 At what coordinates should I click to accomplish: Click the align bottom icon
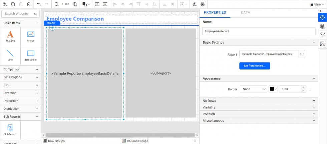tap(154, 4)
